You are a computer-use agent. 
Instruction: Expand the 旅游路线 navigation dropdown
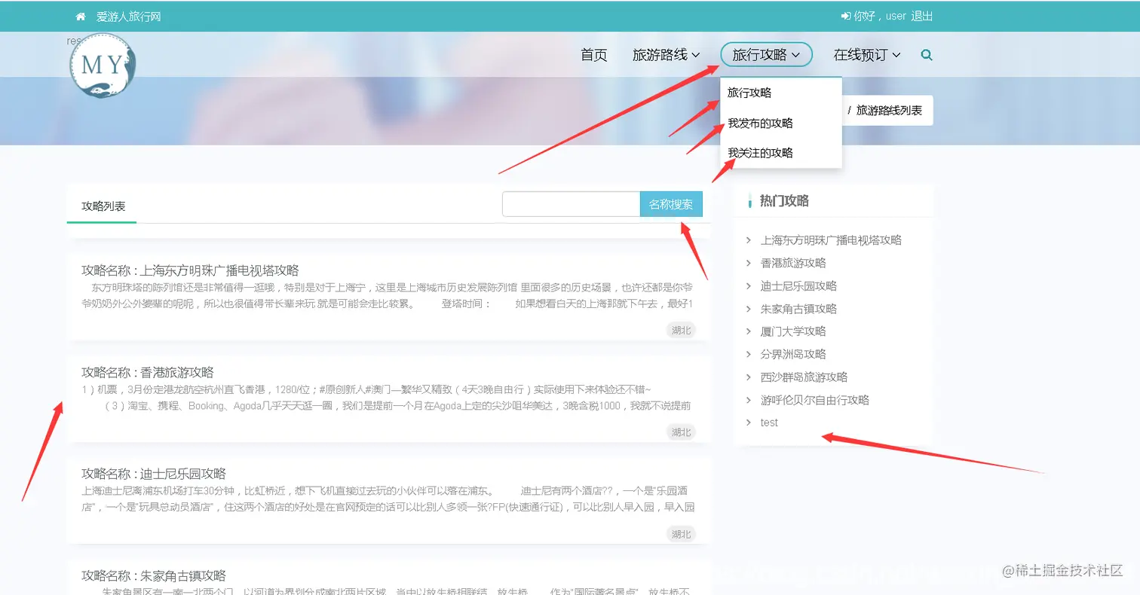667,55
